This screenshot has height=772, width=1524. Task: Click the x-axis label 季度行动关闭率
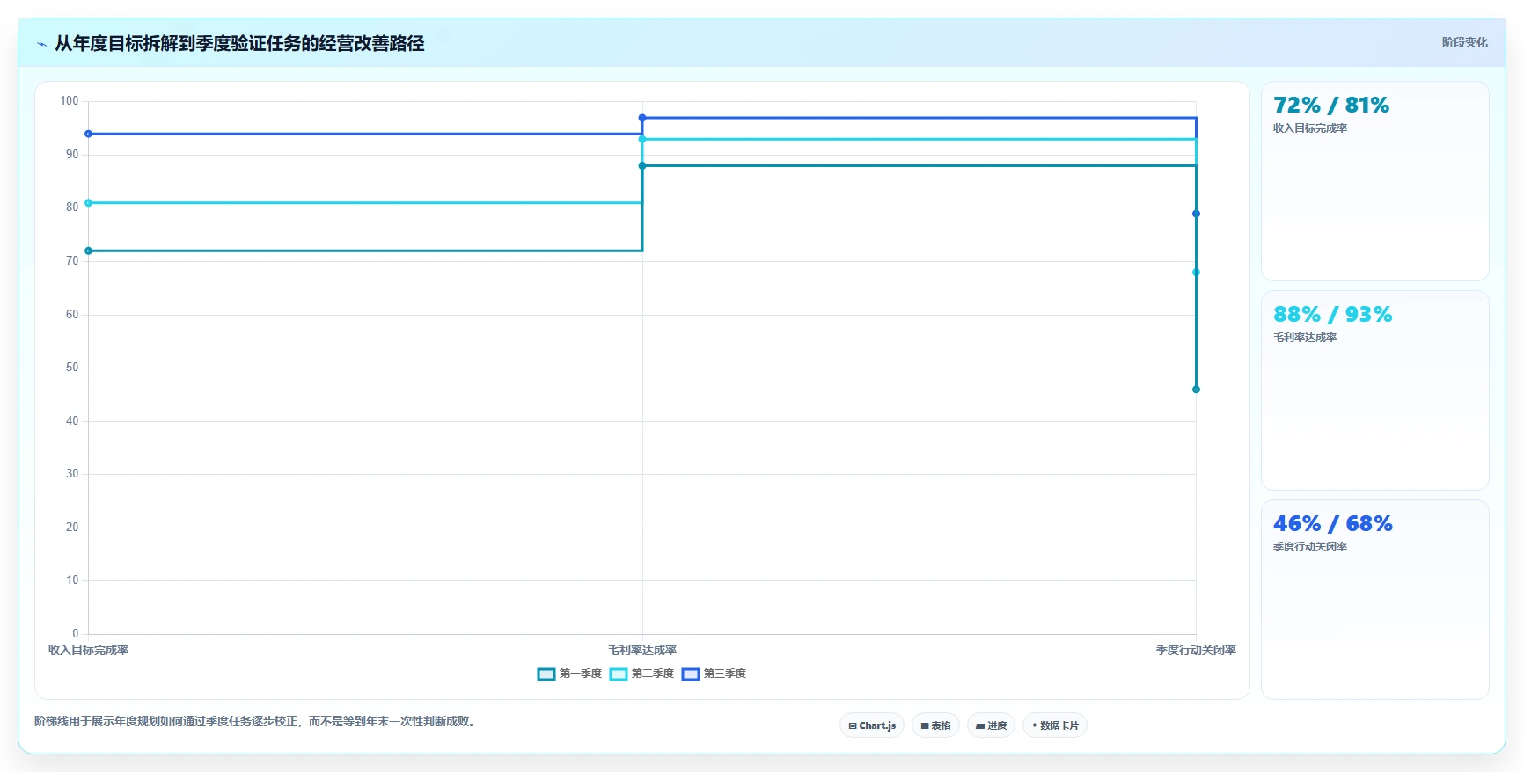click(x=1196, y=650)
